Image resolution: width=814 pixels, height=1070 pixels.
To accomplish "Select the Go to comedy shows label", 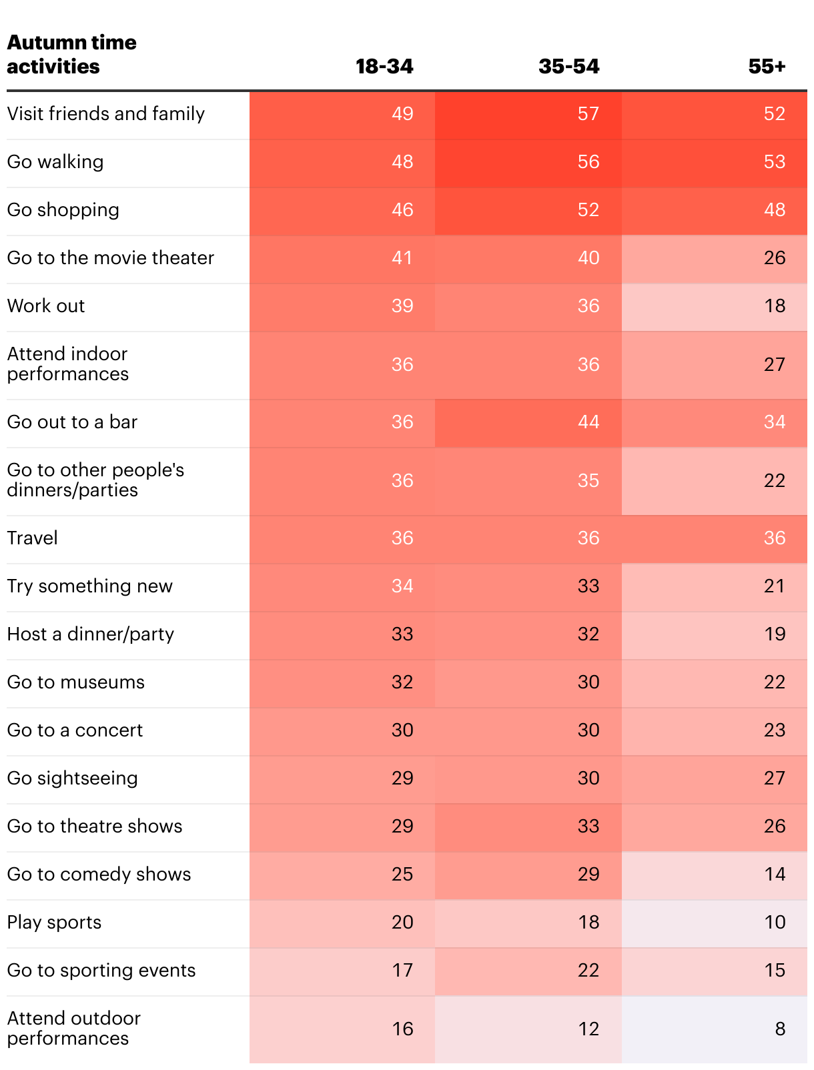I will 99,874.
